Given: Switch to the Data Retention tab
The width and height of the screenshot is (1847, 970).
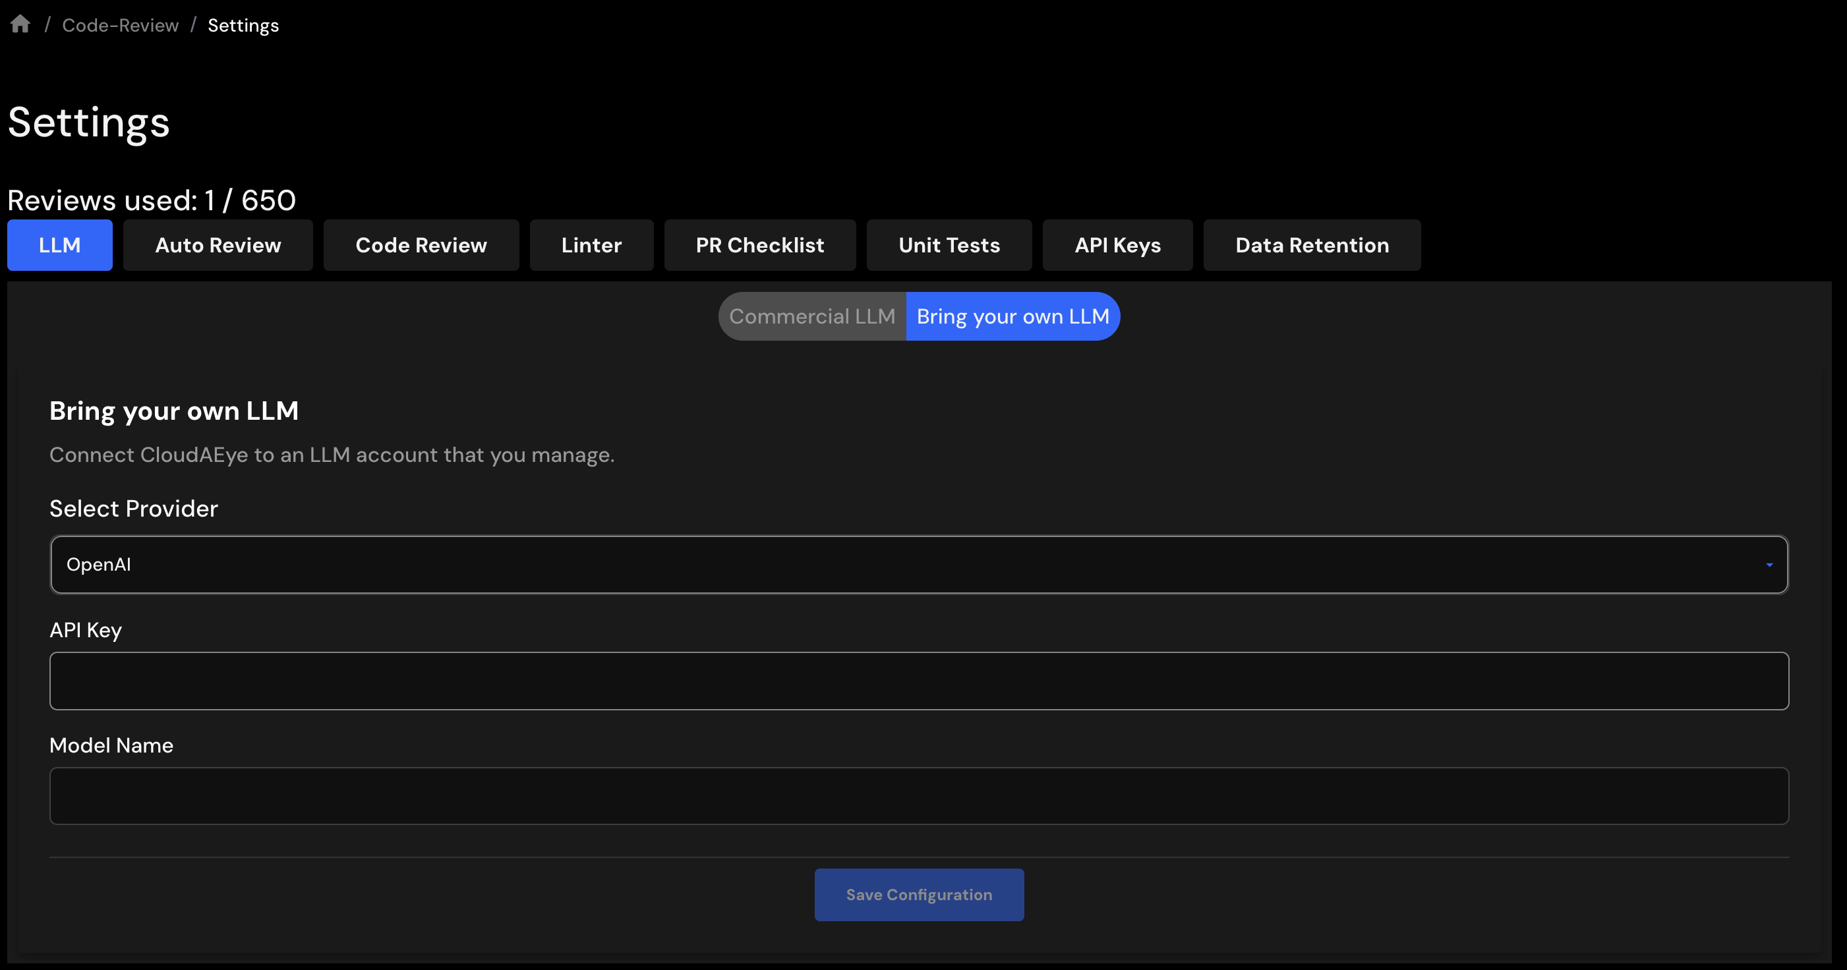Looking at the screenshot, I should coord(1312,245).
